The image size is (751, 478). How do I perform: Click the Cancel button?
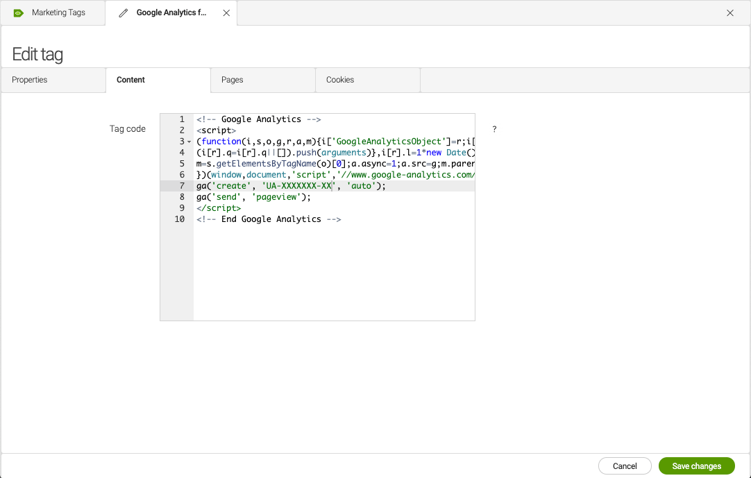(x=624, y=466)
